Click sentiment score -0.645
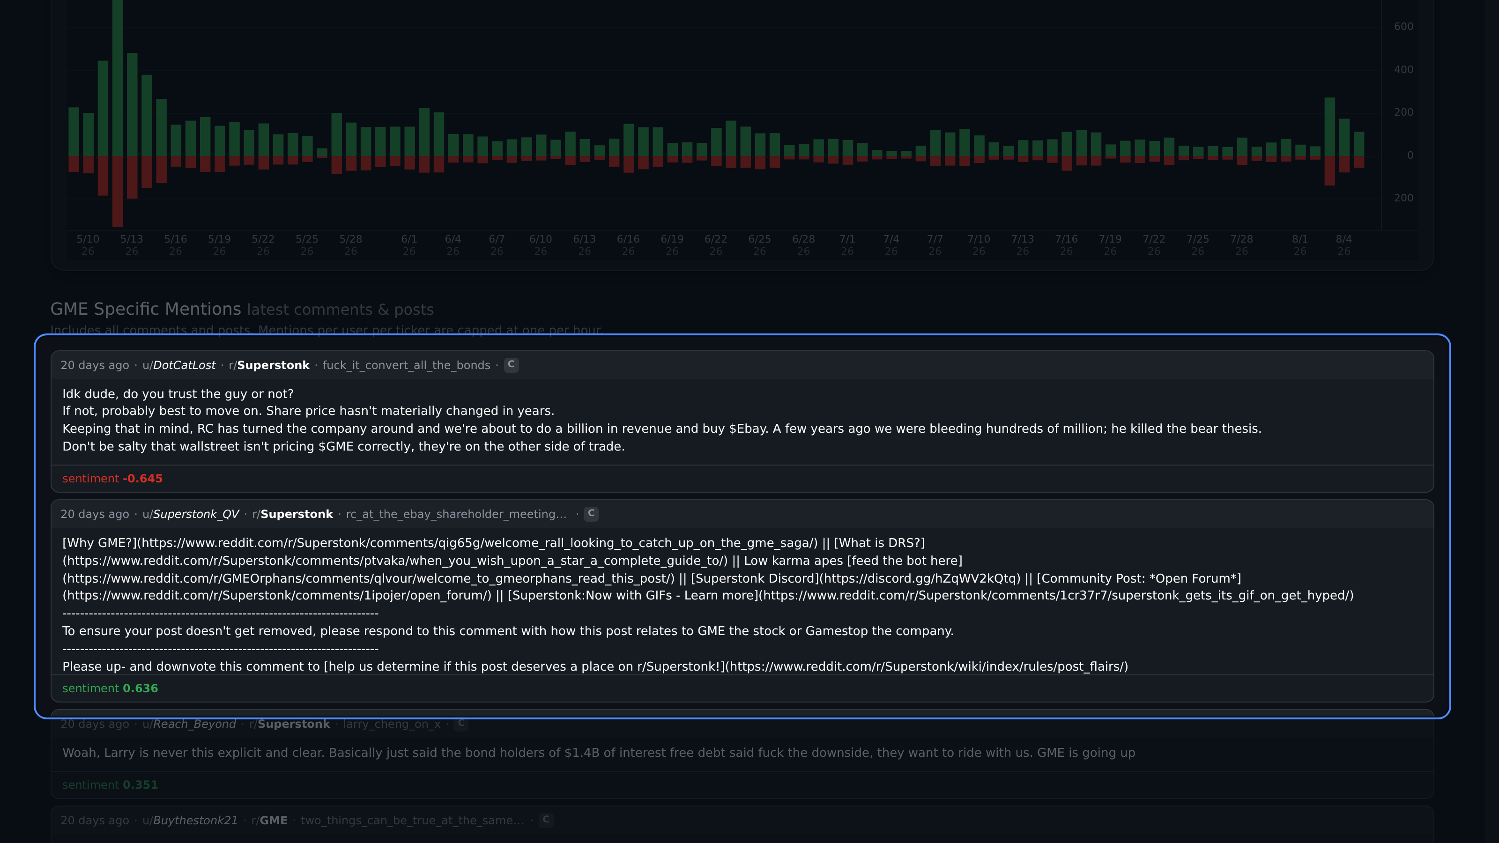1499x843 pixels. [x=142, y=478]
